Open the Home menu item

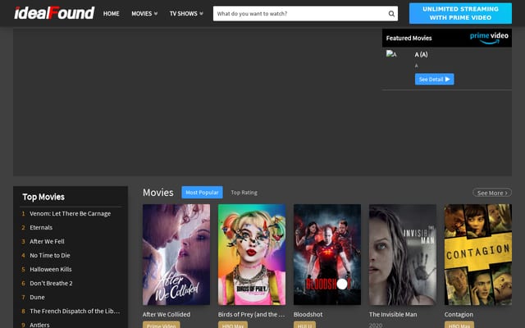point(112,14)
